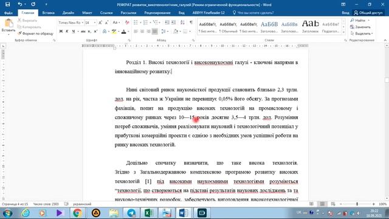Open the font size 14 dropdown

click(95, 23)
